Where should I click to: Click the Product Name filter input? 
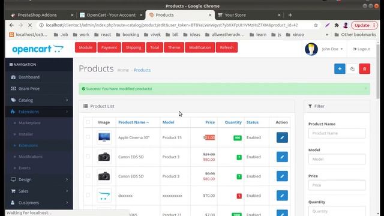click(337, 133)
